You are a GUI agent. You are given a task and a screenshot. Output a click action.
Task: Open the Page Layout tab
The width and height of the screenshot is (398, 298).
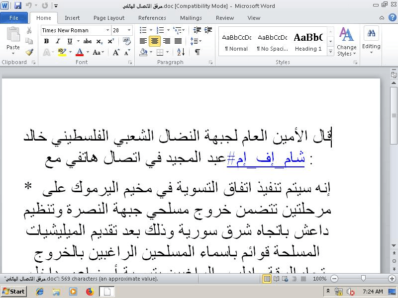[x=109, y=18]
